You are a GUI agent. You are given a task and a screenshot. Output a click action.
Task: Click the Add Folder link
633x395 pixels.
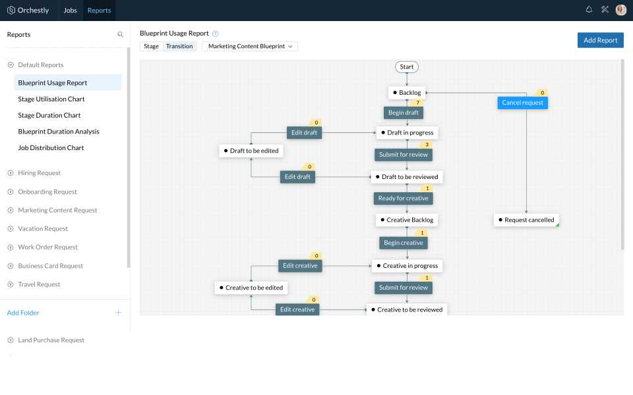[23, 313]
